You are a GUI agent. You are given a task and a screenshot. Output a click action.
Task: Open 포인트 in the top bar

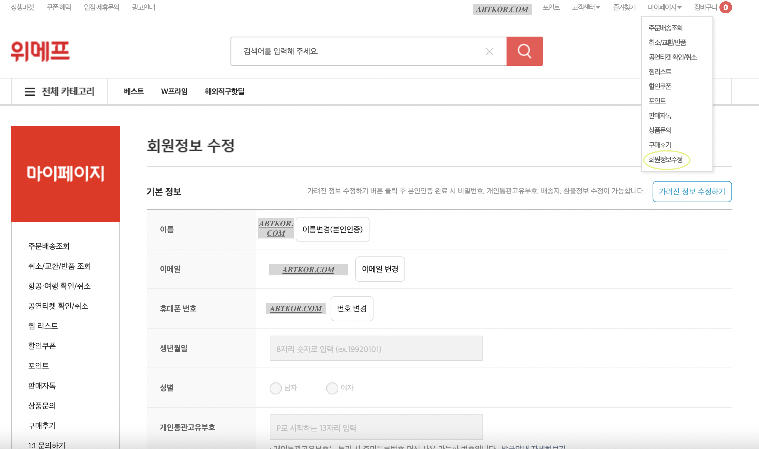coord(551,7)
